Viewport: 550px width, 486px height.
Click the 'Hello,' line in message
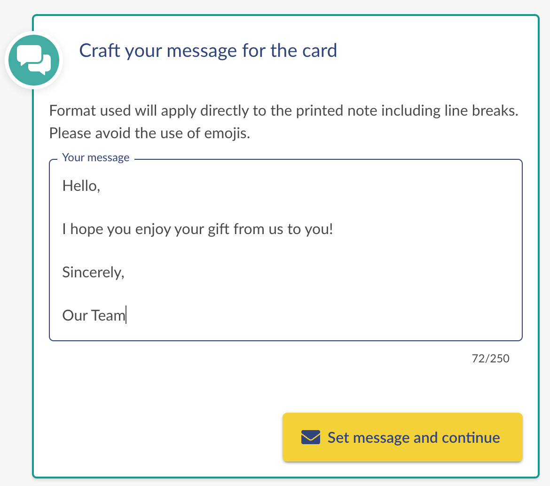[x=81, y=186]
